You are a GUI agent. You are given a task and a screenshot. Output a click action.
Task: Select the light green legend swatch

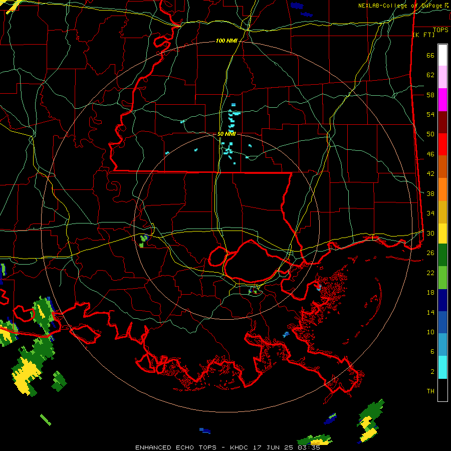pyautogui.click(x=442, y=278)
